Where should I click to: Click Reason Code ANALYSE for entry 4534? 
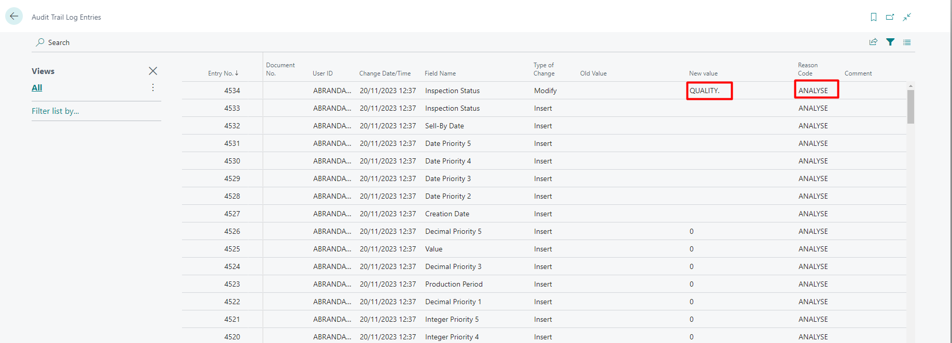pos(813,91)
